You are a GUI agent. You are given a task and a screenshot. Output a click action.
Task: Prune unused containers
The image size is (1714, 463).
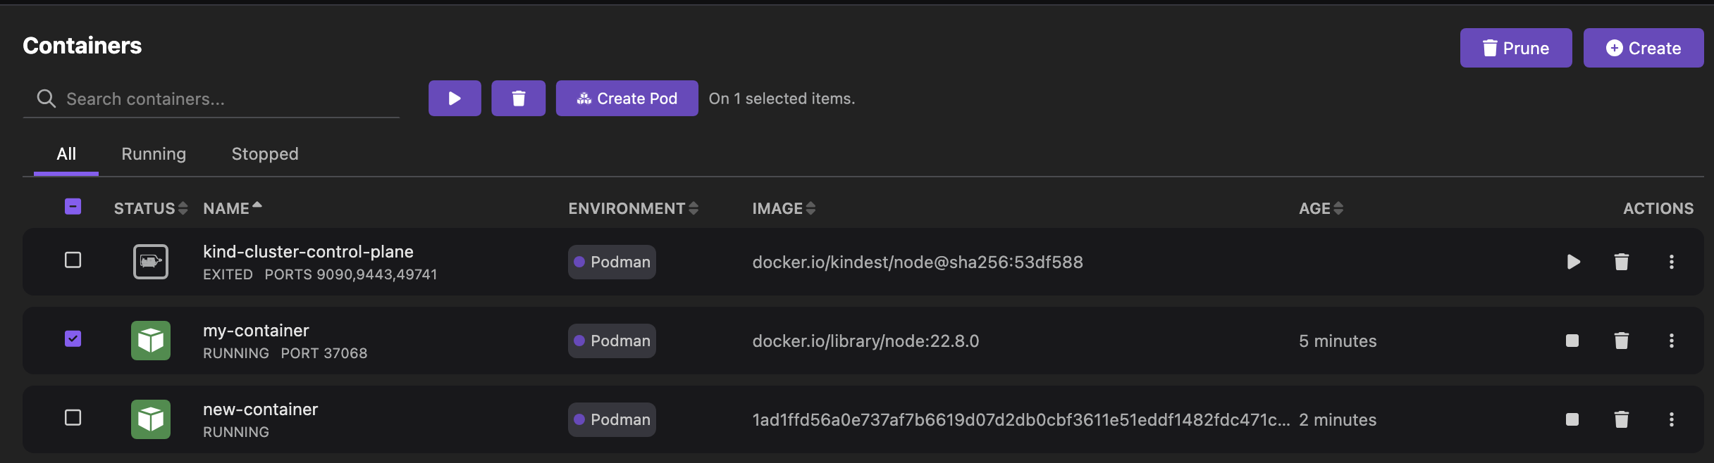click(1515, 48)
